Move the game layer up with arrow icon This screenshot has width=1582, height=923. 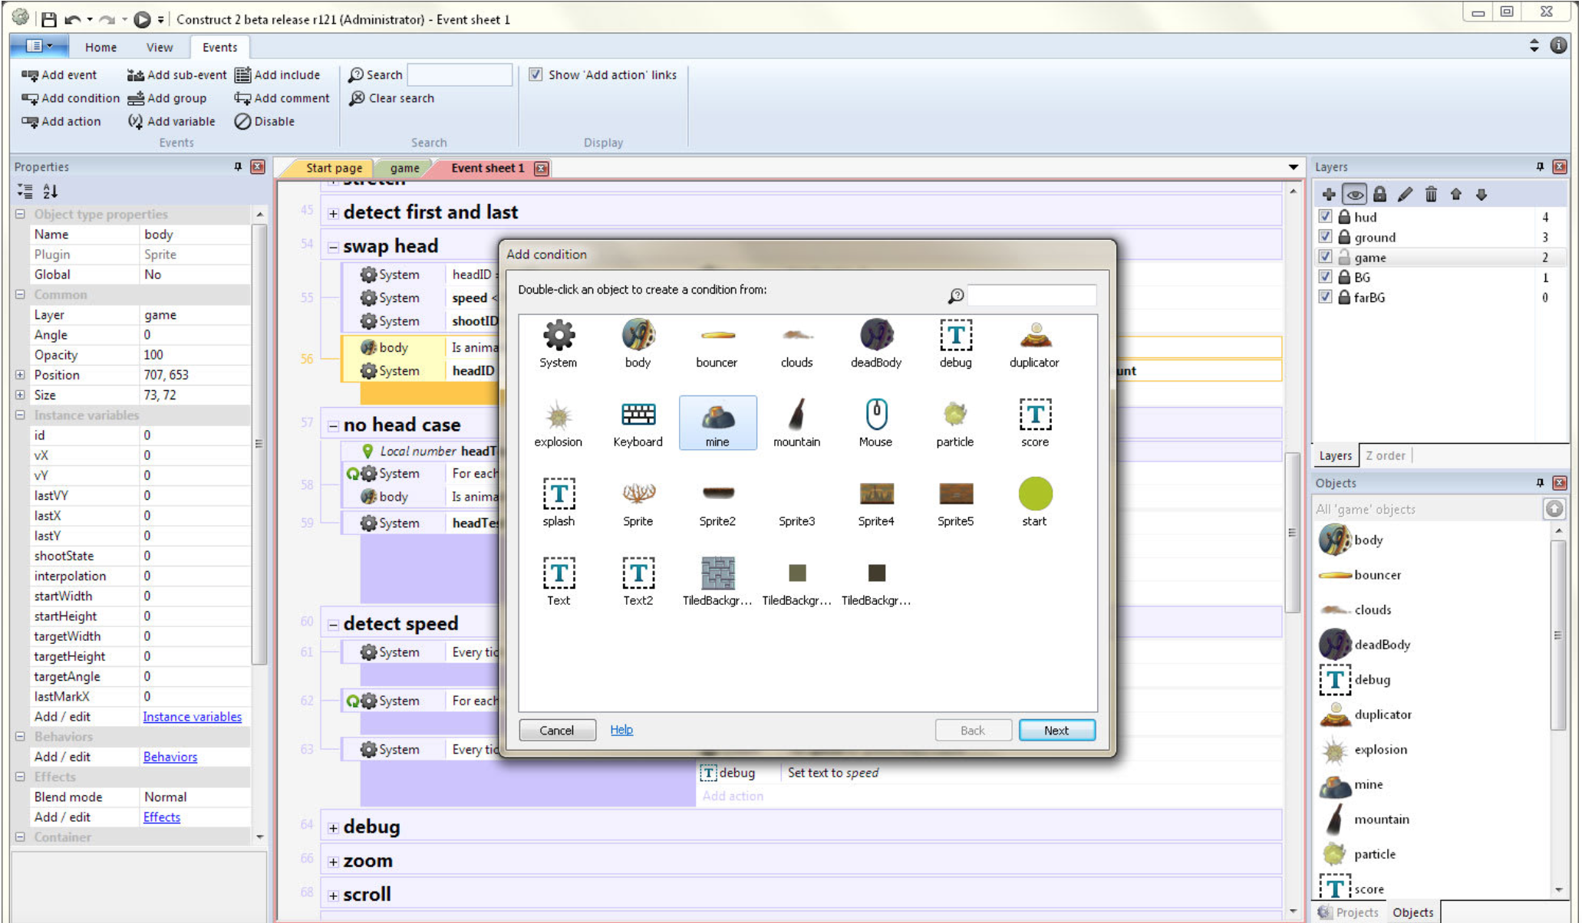click(x=1456, y=194)
